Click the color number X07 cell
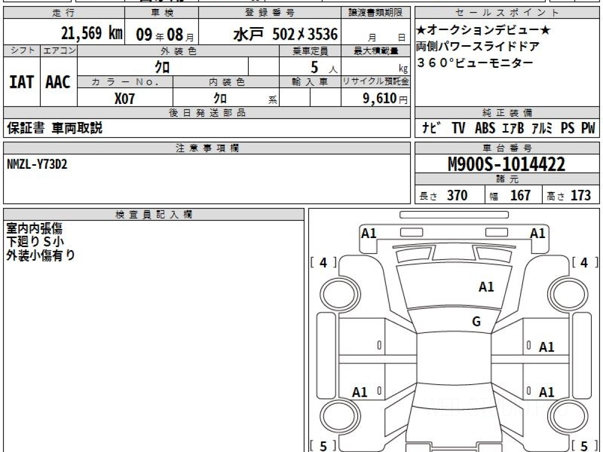This screenshot has width=603, height=452. point(125,98)
